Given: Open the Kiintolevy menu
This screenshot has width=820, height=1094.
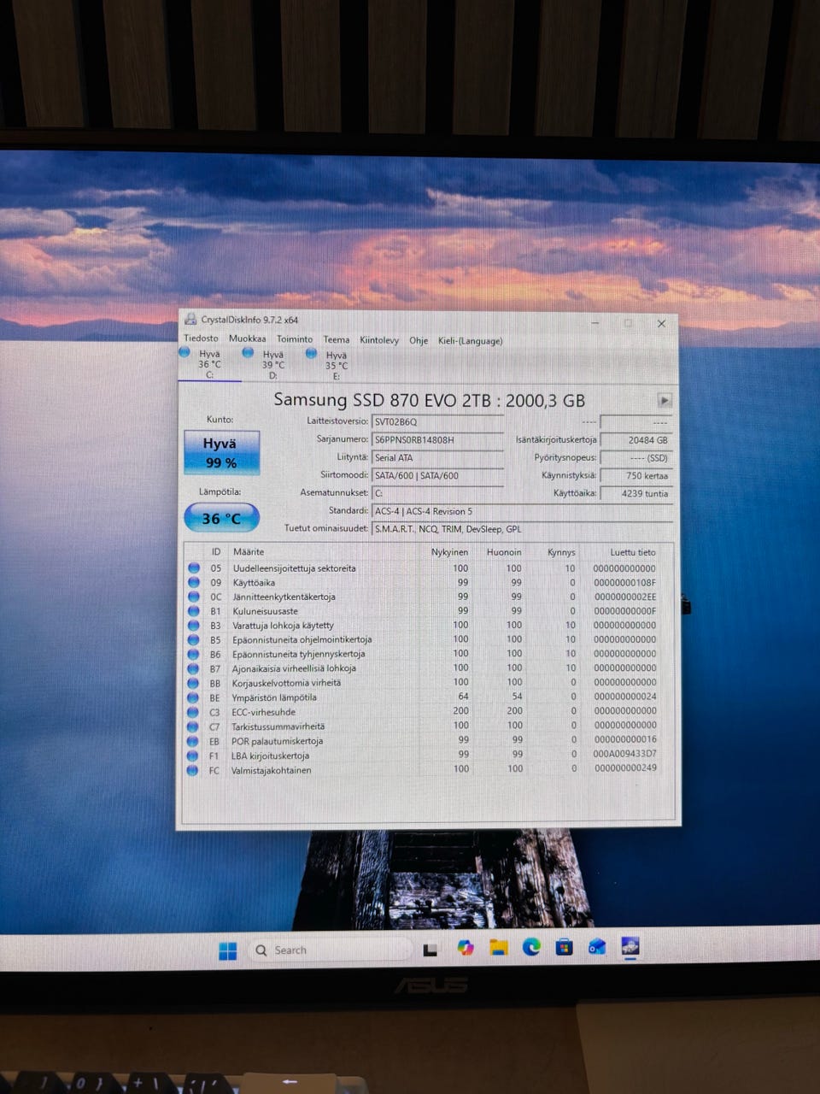Looking at the screenshot, I should (379, 340).
